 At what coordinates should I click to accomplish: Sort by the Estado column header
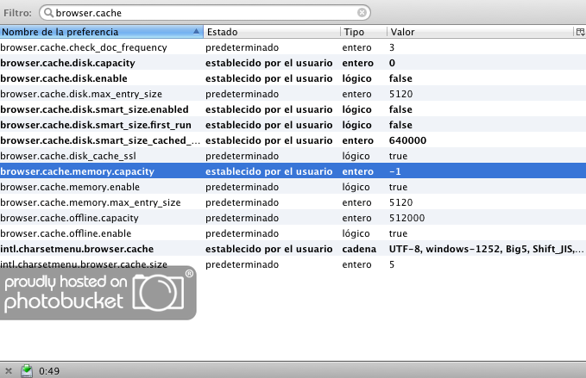pyautogui.click(x=271, y=32)
